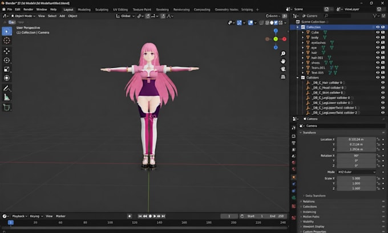Activate the Move tool
This screenshot has height=233, width=388.
click(7, 51)
